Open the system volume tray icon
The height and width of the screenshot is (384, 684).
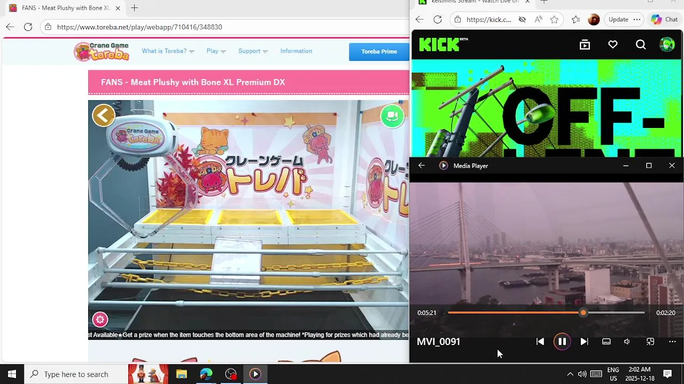pos(582,374)
